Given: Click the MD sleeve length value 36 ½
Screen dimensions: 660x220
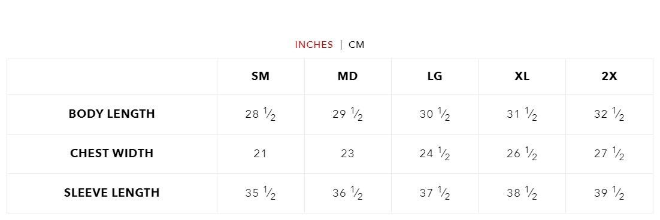Looking at the screenshot, I should pos(348,192).
